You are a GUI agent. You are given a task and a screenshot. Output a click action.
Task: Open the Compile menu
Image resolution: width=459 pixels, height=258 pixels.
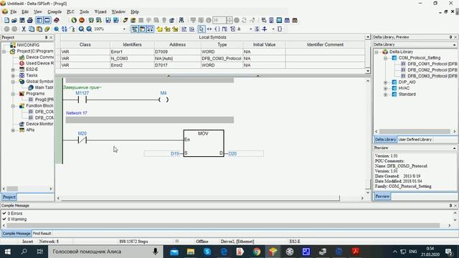(x=55, y=11)
